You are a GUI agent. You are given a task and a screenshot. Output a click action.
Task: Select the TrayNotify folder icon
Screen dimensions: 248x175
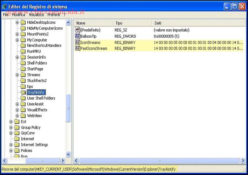click(x=23, y=92)
